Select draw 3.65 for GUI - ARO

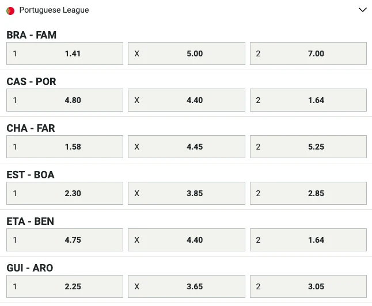tap(186, 286)
